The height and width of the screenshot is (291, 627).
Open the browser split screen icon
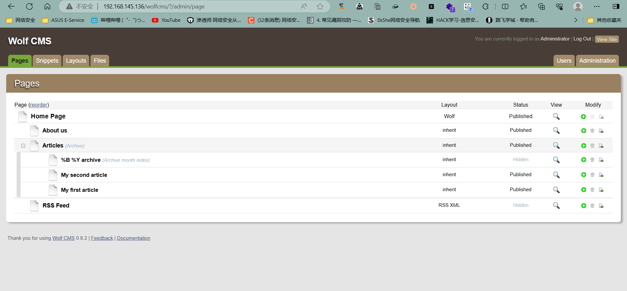(x=505, y=6)
